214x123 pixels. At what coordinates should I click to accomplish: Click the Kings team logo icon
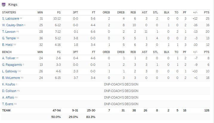(4, 4)
